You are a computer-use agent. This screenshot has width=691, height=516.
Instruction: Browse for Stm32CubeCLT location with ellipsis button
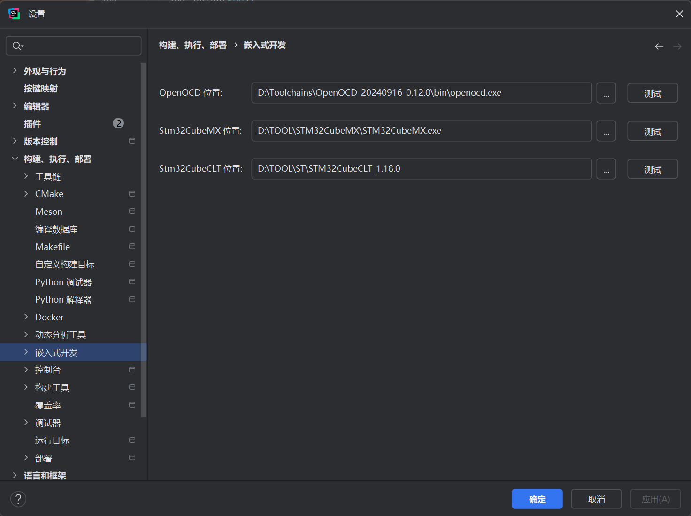pyautogui.click(x=606, y=169)
